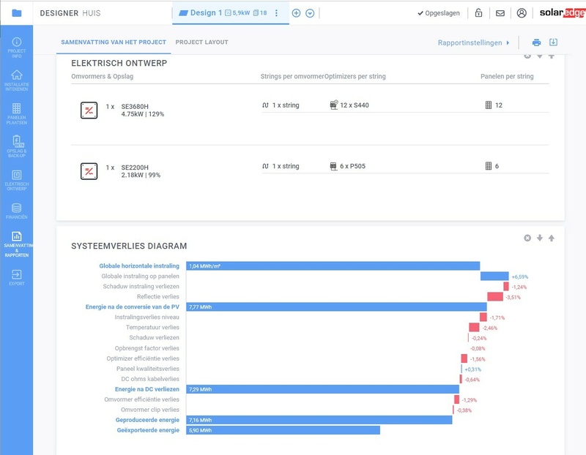
Task: Click Energie na de conversie van de PV label
Action: [133, 307]
